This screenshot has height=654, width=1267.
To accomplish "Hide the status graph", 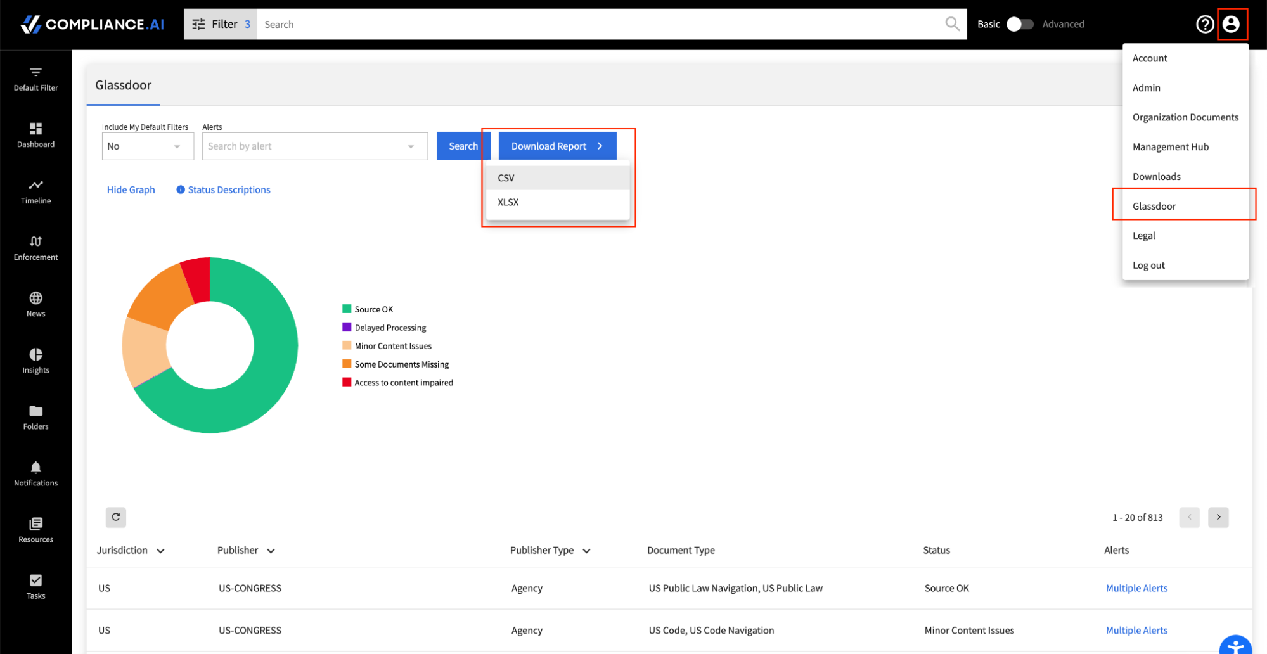I will coord(131,189).
